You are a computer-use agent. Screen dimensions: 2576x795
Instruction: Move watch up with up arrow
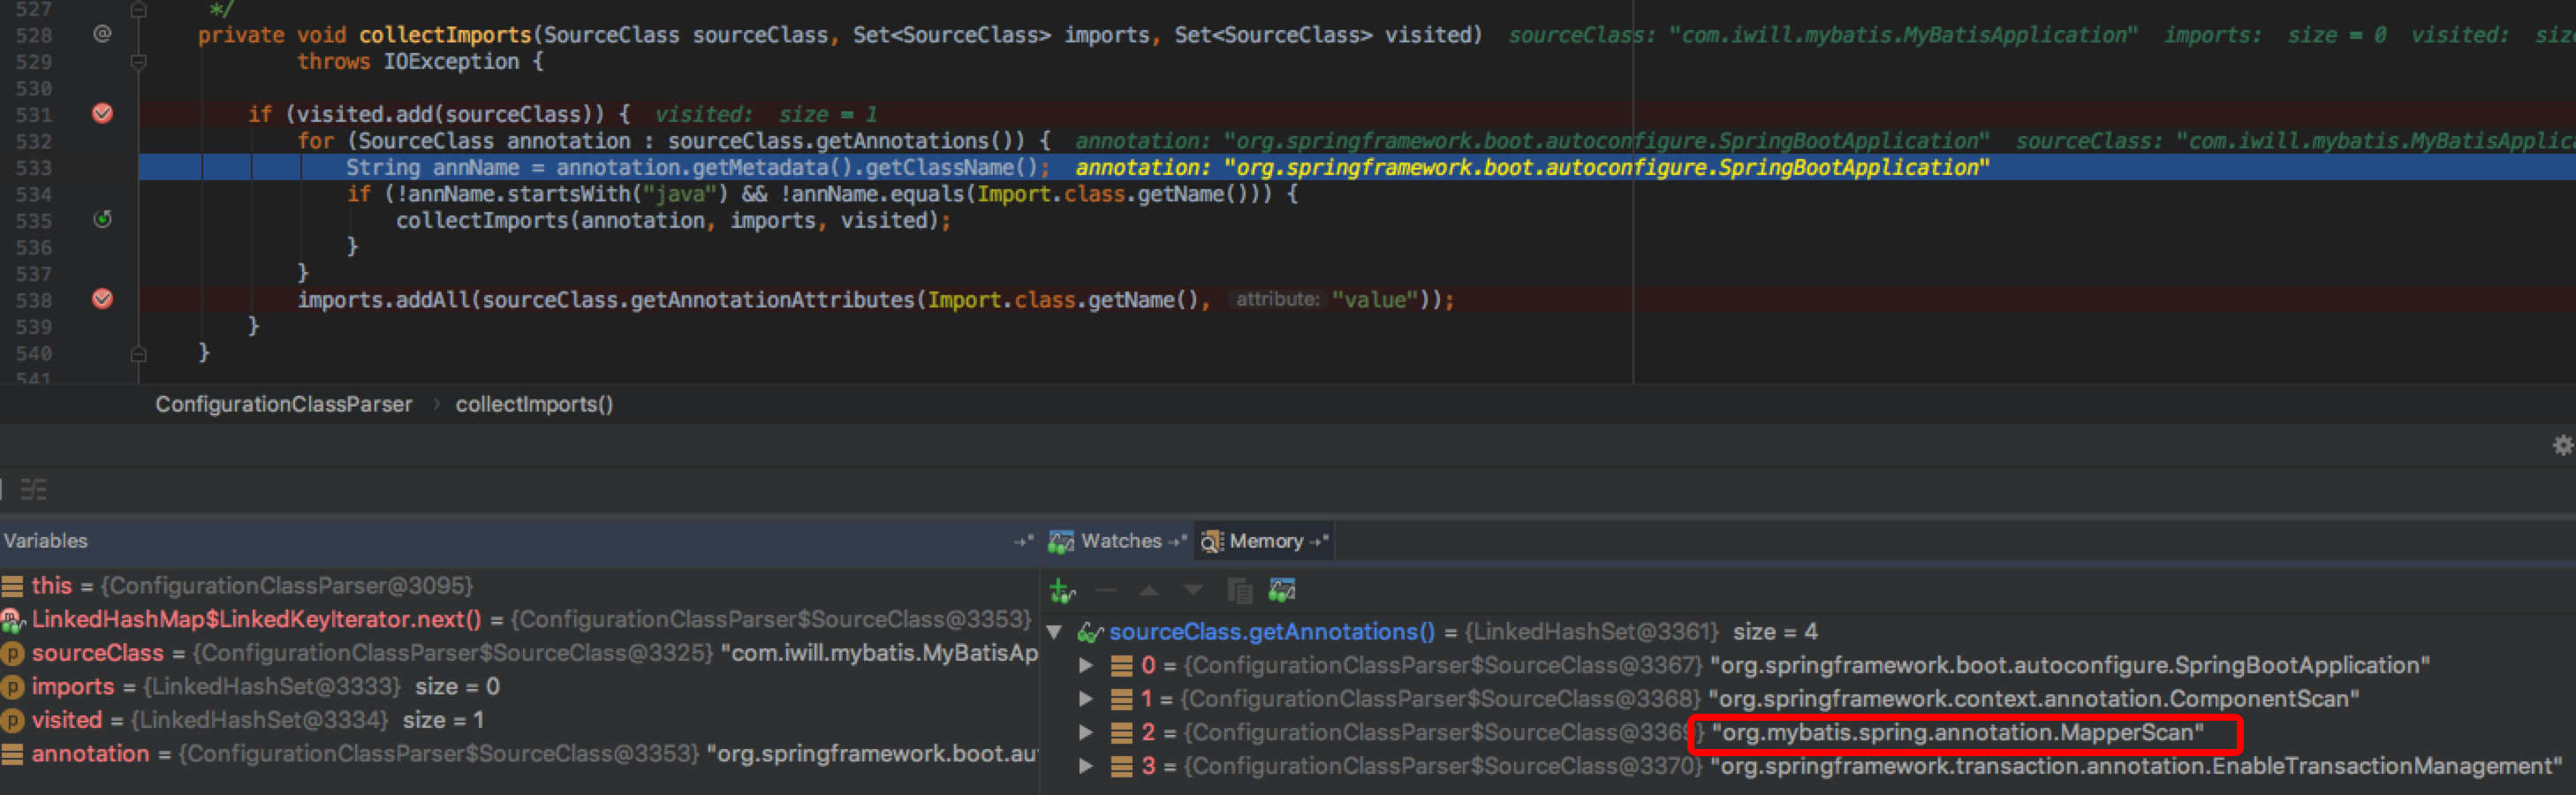coord(1149,591)
